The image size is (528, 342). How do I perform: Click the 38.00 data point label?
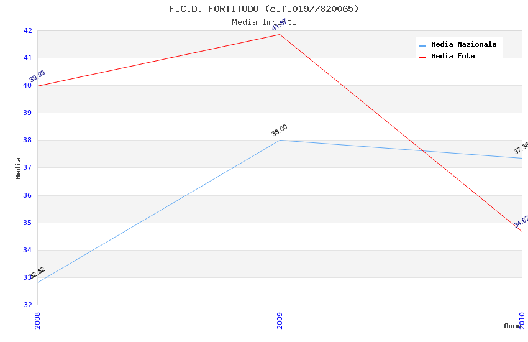click(280, 130)
